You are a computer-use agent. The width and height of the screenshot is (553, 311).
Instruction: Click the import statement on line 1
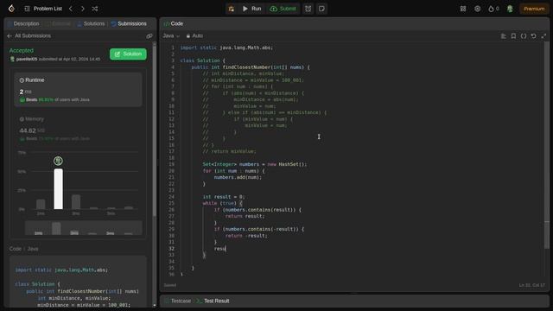coord(226,48)
